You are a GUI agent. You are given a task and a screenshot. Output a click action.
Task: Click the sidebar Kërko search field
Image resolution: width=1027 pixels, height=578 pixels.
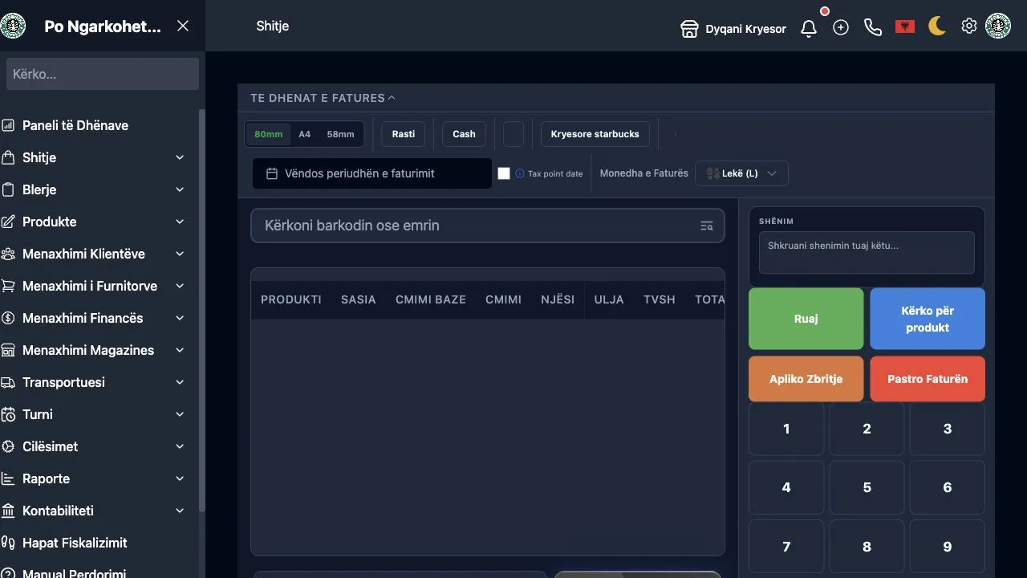point(103,74)
